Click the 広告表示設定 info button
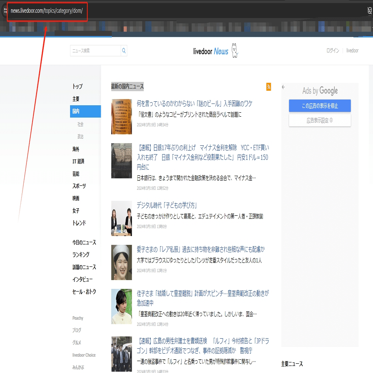Viewport: 373px width, 373px height. pos(320,120)
